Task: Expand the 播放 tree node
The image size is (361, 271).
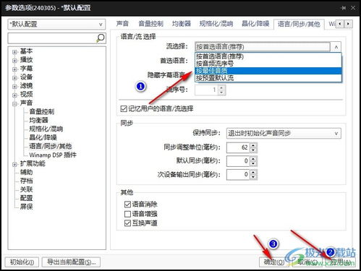Action: pos(14,61)
